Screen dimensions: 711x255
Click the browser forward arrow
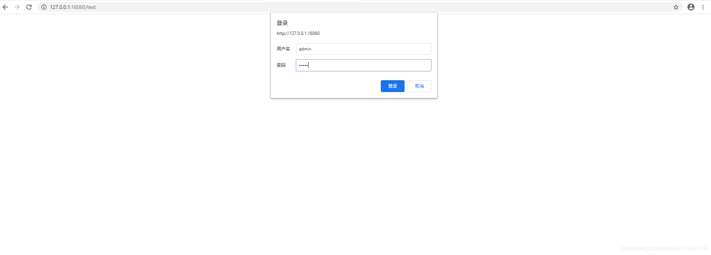tap(17, 7)
